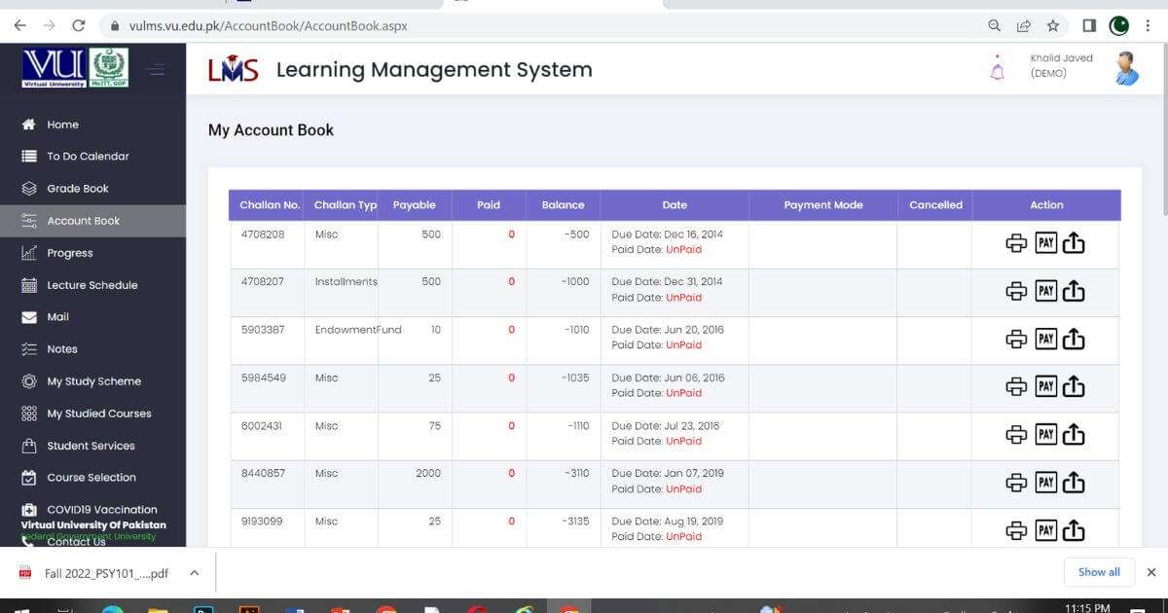Expand options for the Fall 2022_PSY101 PDF
This screenshot has width=1168, height=613.
(192, 573)
